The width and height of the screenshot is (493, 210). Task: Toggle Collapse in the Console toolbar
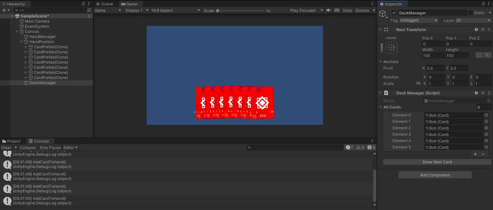coord(28,147)
